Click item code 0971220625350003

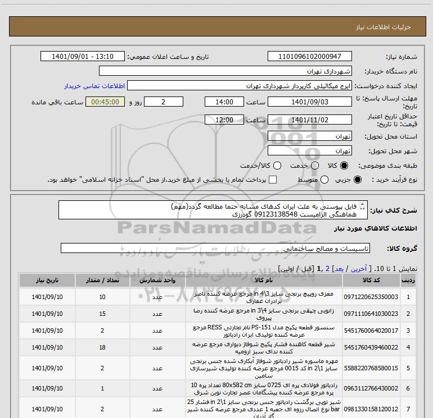click(371, 297)
